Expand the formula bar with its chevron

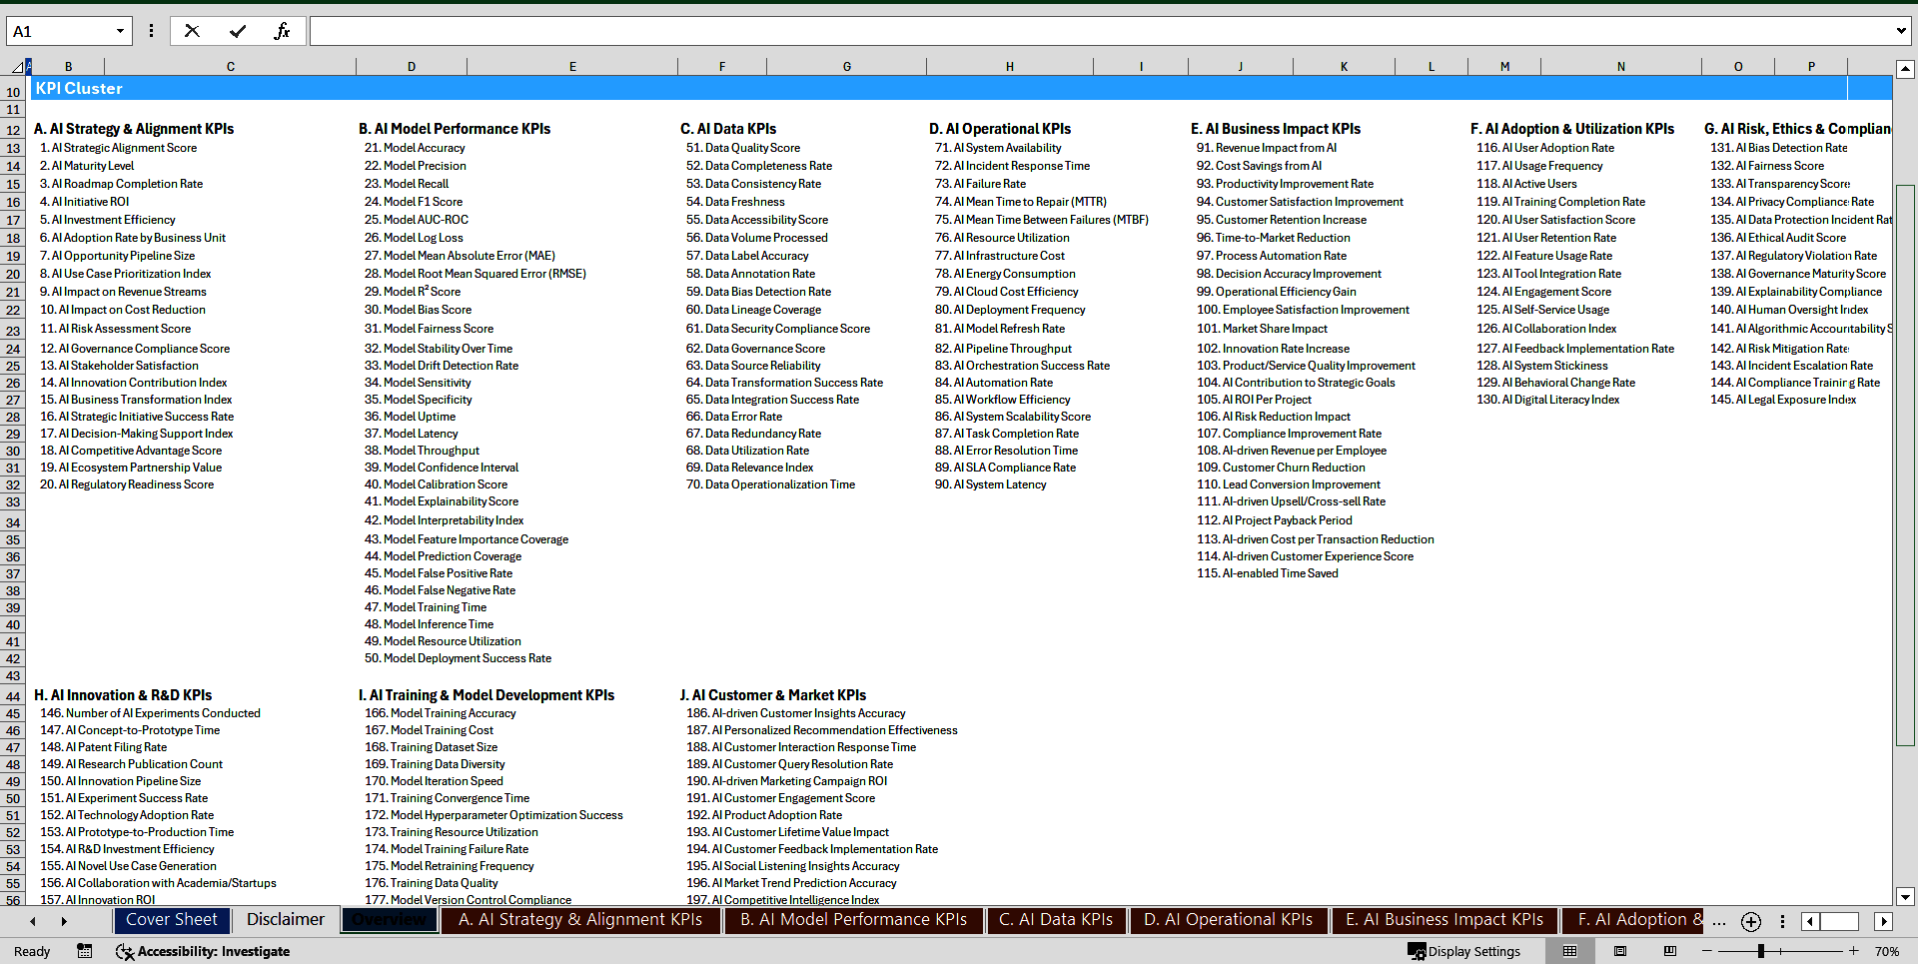[x=1900, y=31]
